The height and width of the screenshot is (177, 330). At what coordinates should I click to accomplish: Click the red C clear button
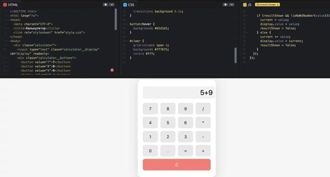click(177, 164)
